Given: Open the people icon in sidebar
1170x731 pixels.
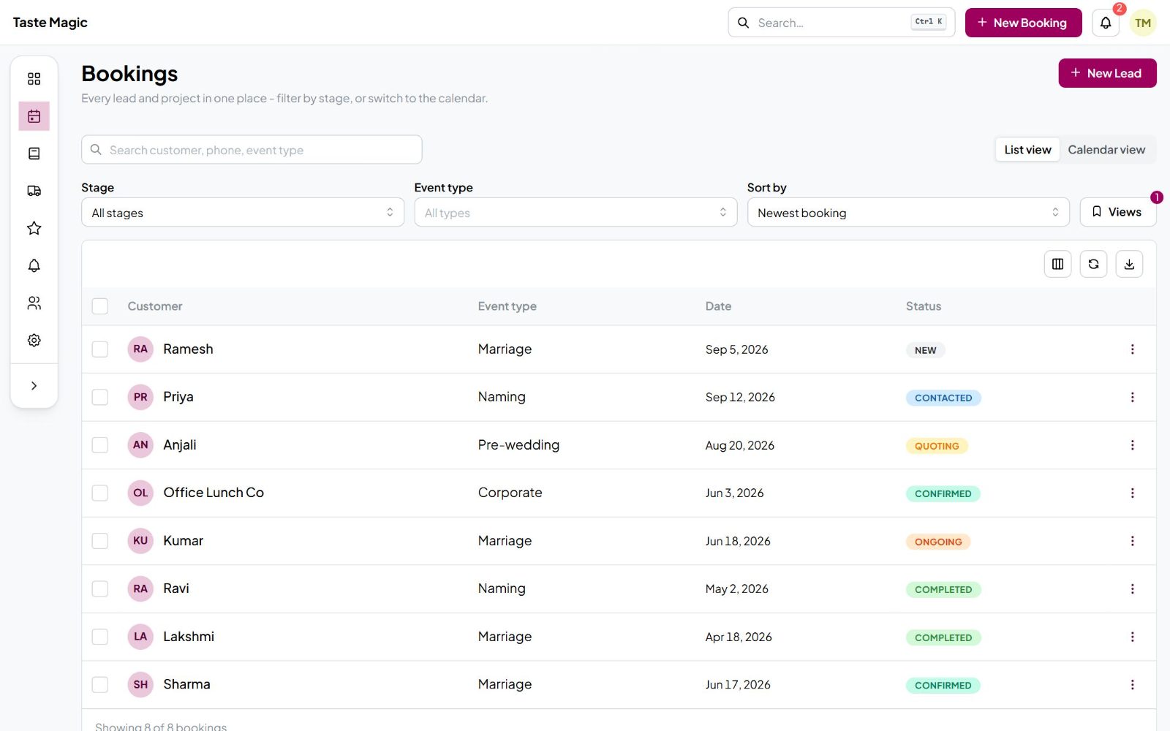Looking at the screenshot, I should coord(34,303).
